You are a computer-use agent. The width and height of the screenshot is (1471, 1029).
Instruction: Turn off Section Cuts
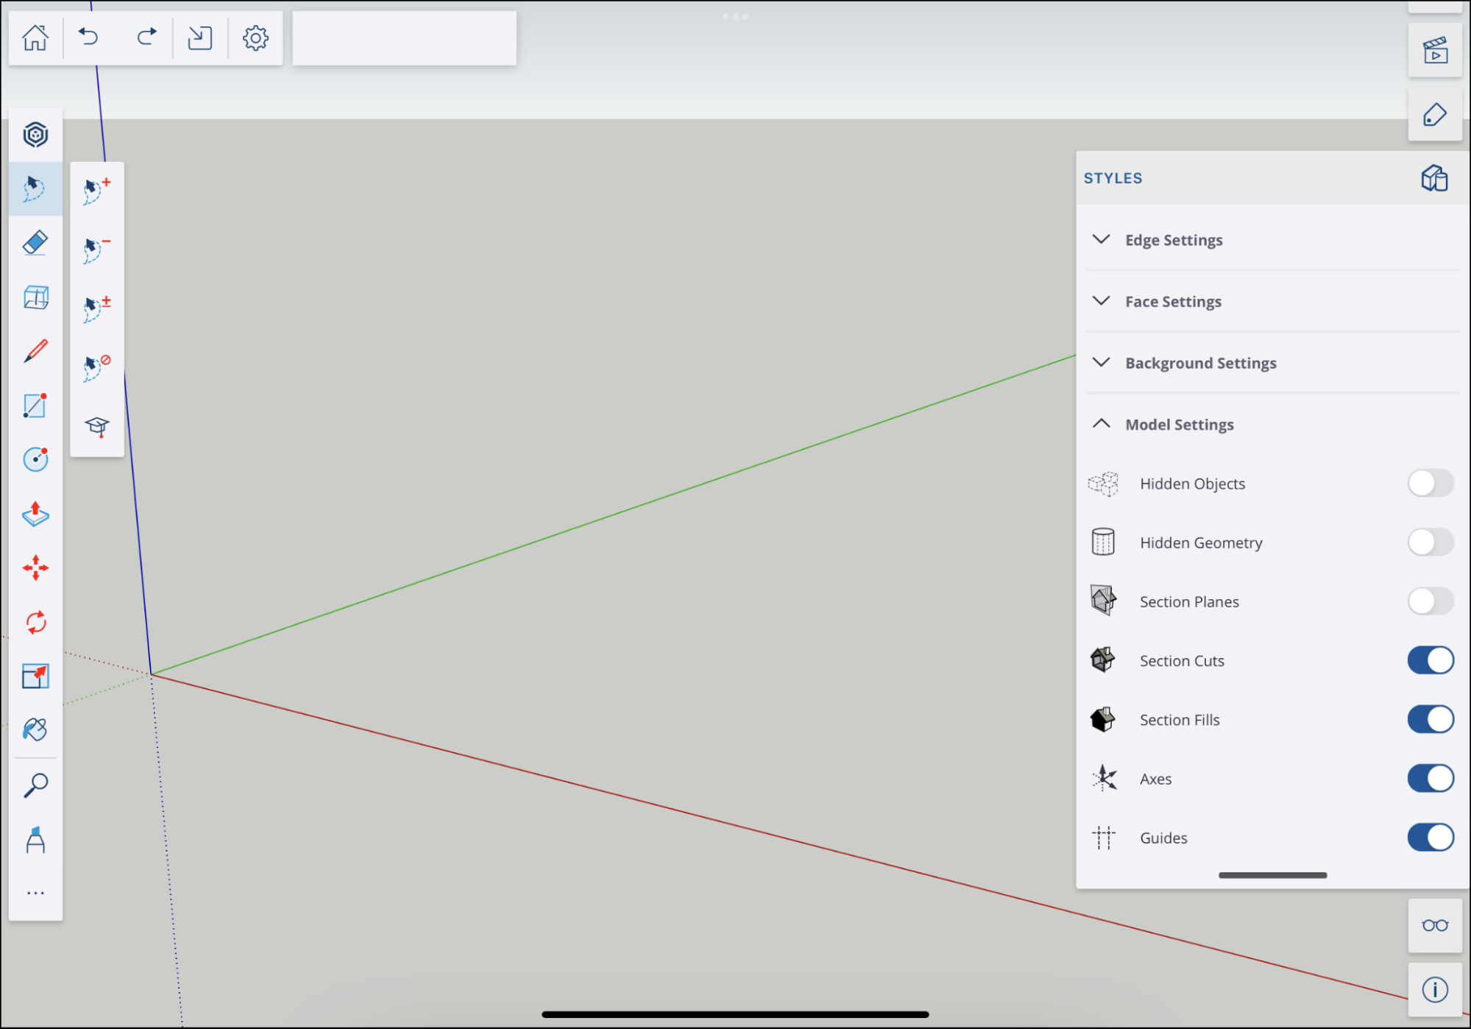(1430, 660)
